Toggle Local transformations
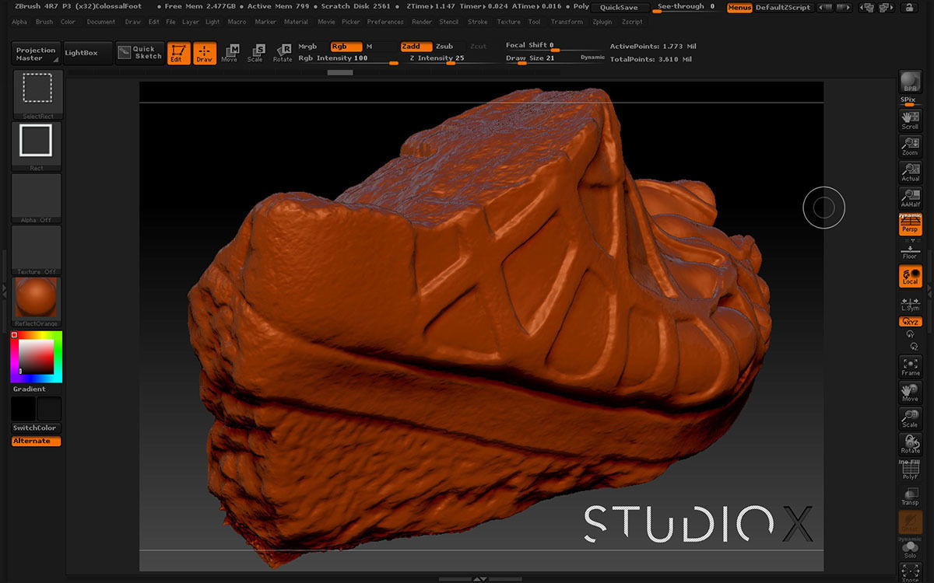The width and height of the screenshot is (934, 583). pos(910,276)
